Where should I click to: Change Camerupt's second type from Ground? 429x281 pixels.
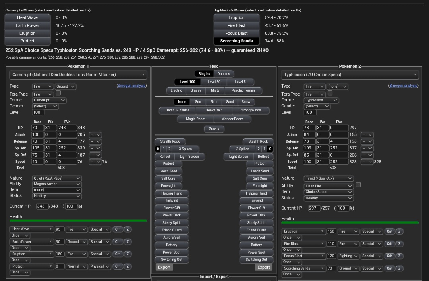pos(66,86)
